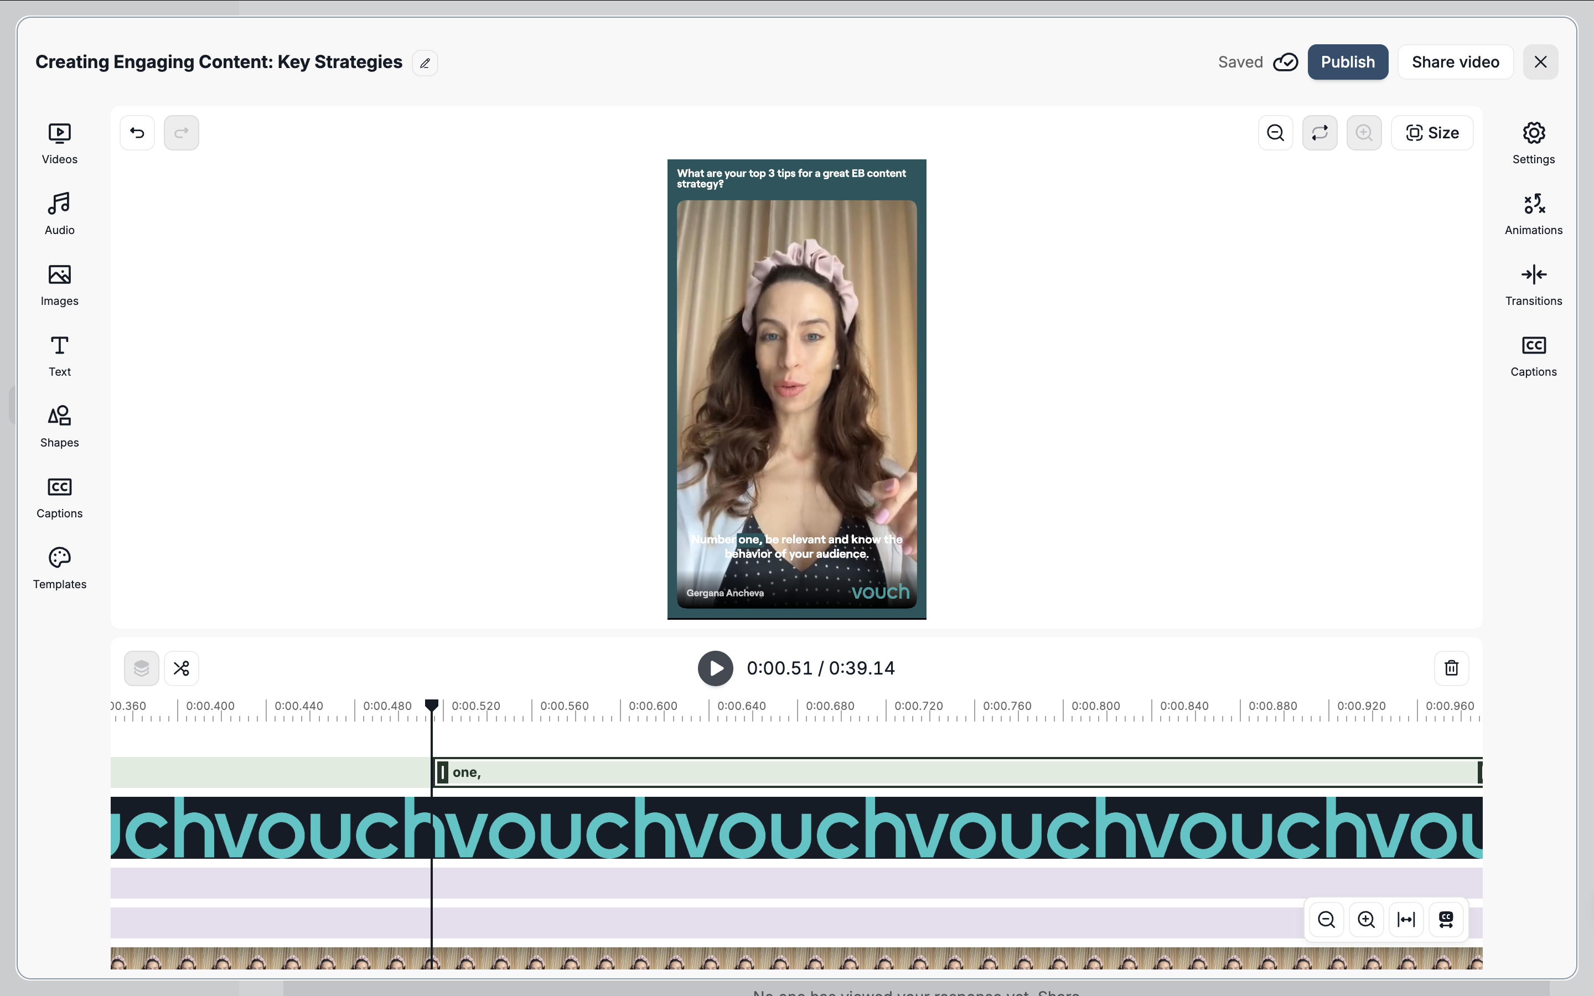
Task: Play the video preview
Action: pyautogui.click(x=715, y=668)
